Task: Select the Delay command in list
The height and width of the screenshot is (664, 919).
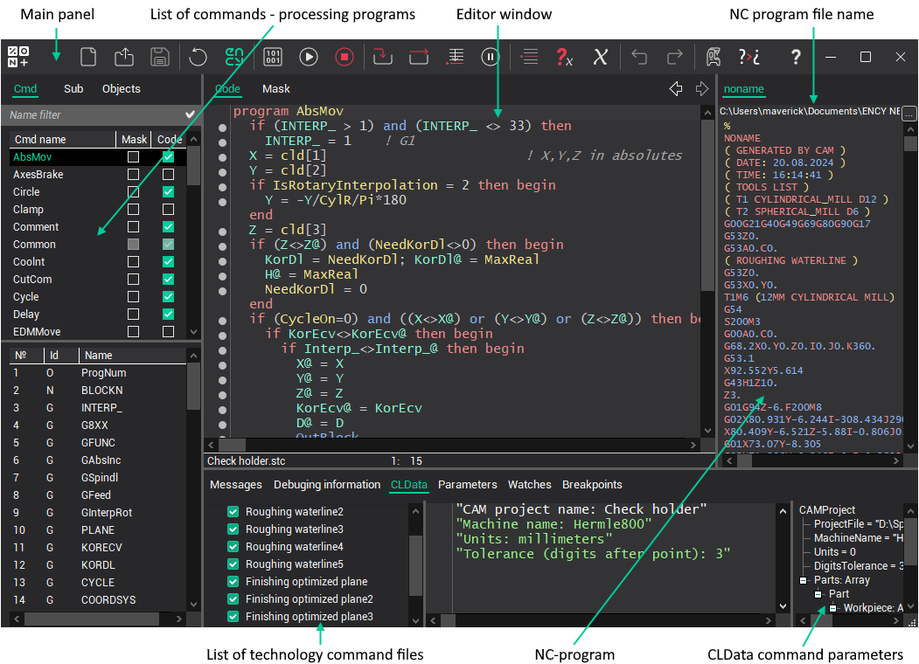Action: (x=26, y=315)
